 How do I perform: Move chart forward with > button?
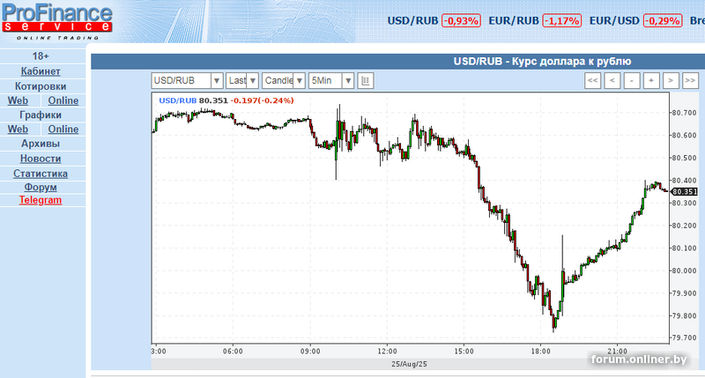[x=671, y=81]
